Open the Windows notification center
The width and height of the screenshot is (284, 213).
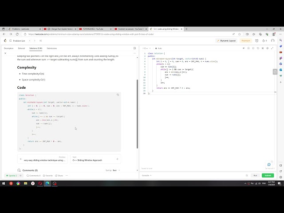tap(279, 183)
